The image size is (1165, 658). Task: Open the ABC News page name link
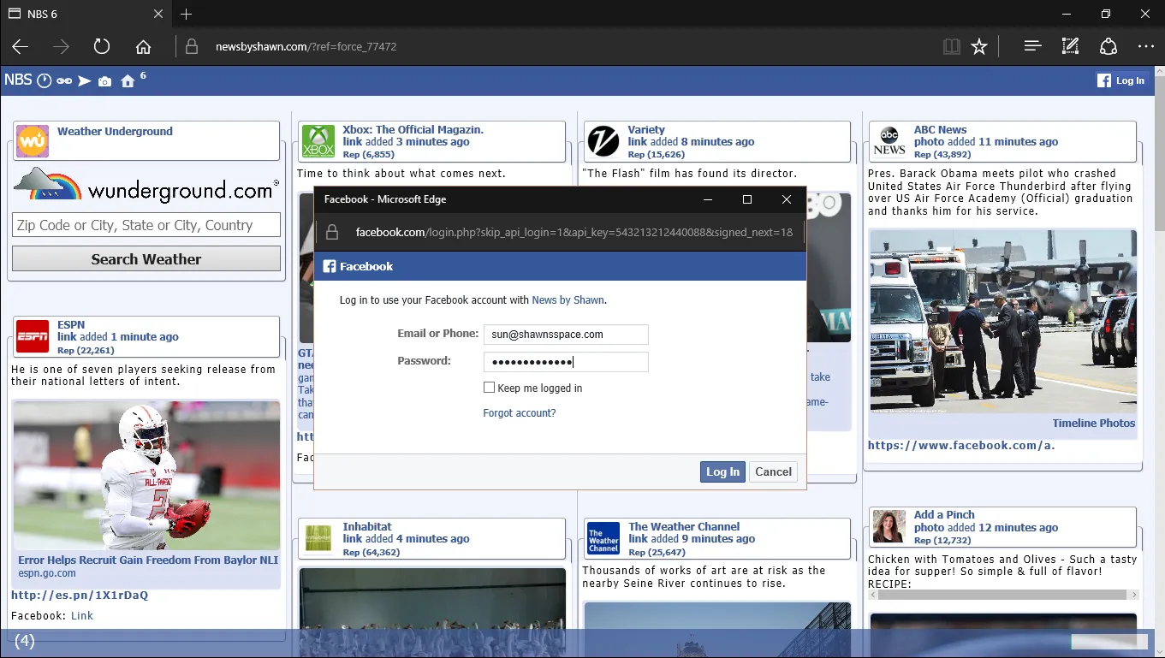click(940, 130)
